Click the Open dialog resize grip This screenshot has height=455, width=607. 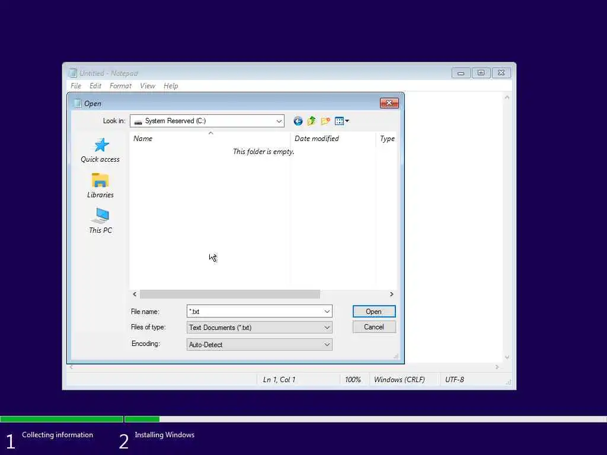point(396,356)
